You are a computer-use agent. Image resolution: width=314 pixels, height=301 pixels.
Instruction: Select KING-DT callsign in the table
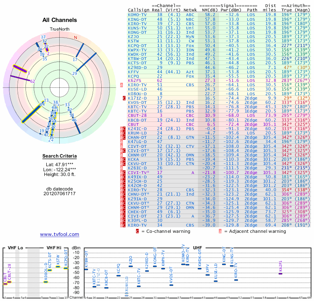tap(137, 19)
